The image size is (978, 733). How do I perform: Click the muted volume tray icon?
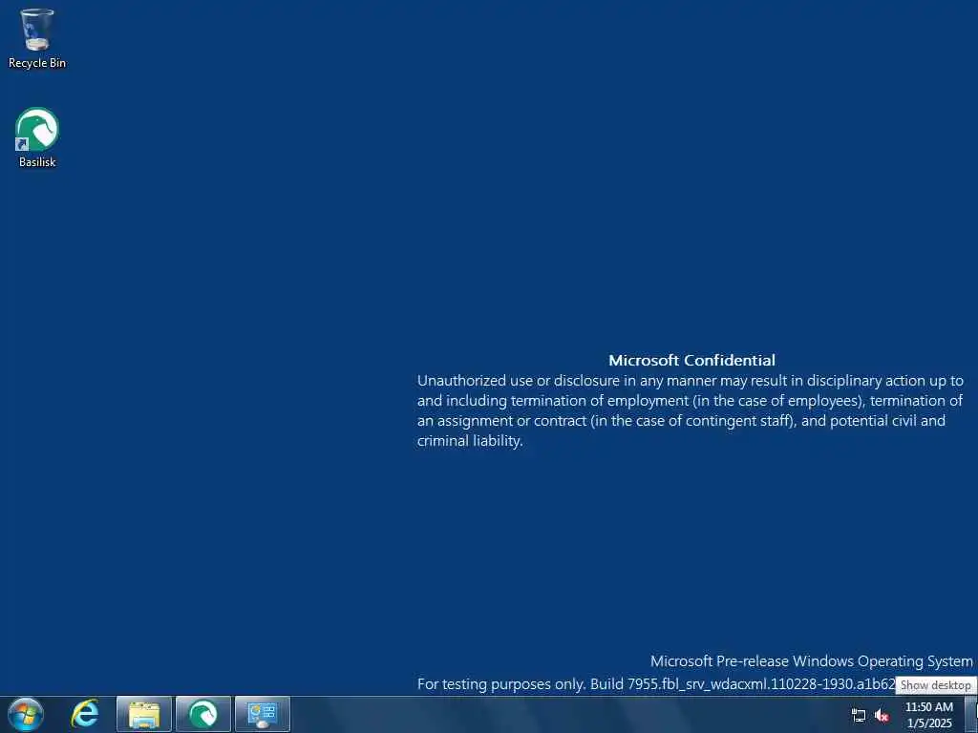(x=882, y=716)
